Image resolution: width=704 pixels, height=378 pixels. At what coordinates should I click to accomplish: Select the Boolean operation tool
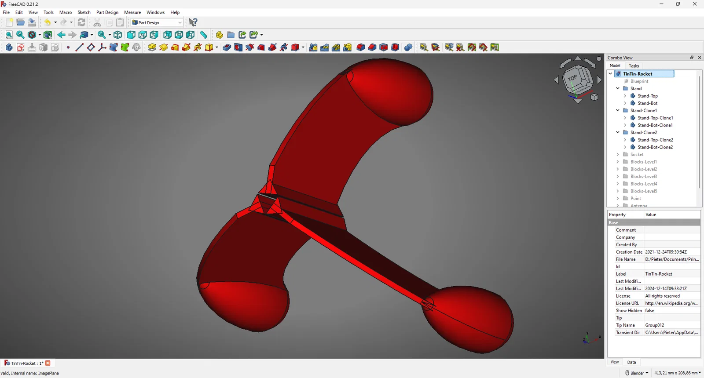coord(408,47)
